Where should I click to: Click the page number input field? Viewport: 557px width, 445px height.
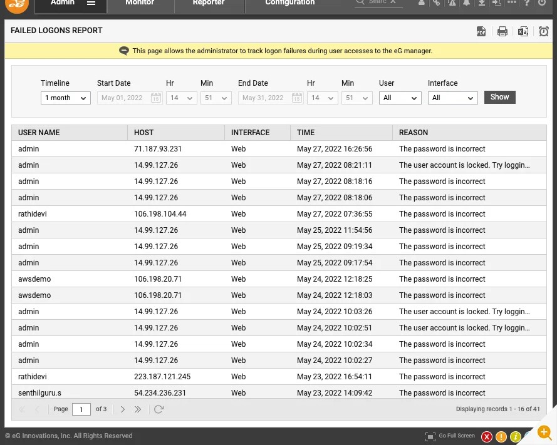pos(81,409)
